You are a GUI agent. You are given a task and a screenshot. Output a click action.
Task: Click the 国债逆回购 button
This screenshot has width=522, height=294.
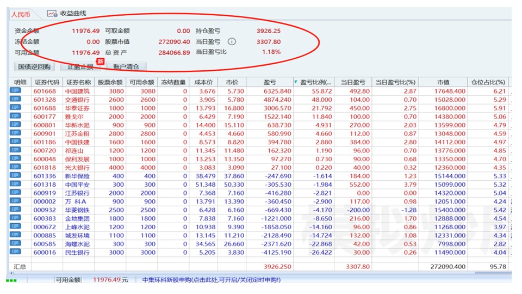coord(34,66)
